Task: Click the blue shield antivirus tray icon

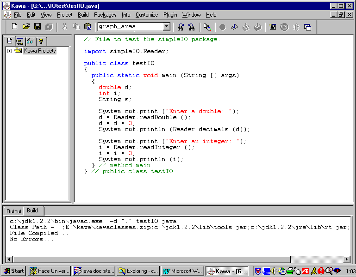Action: point(258,271)
